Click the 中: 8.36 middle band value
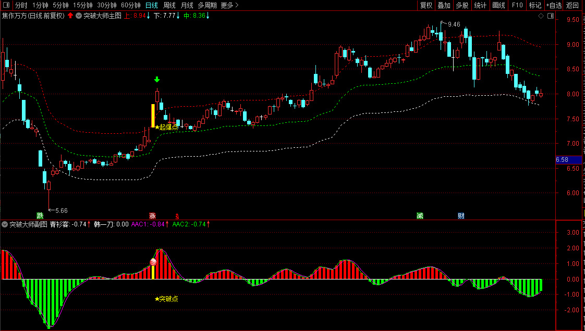The width and height of the screenshot is (585, 331). pyautogui.click(x=197, y=16)
